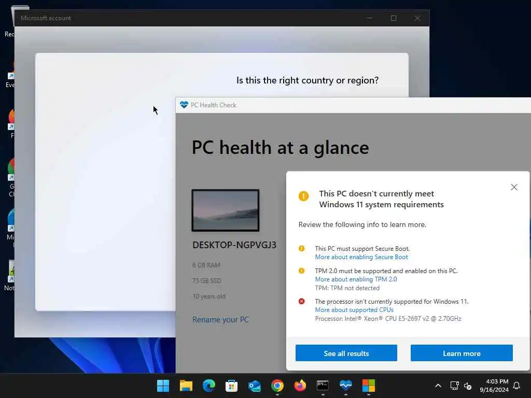531x398 pixels.
Task: Click the muted volume tray icon
Action: point(468,386)
